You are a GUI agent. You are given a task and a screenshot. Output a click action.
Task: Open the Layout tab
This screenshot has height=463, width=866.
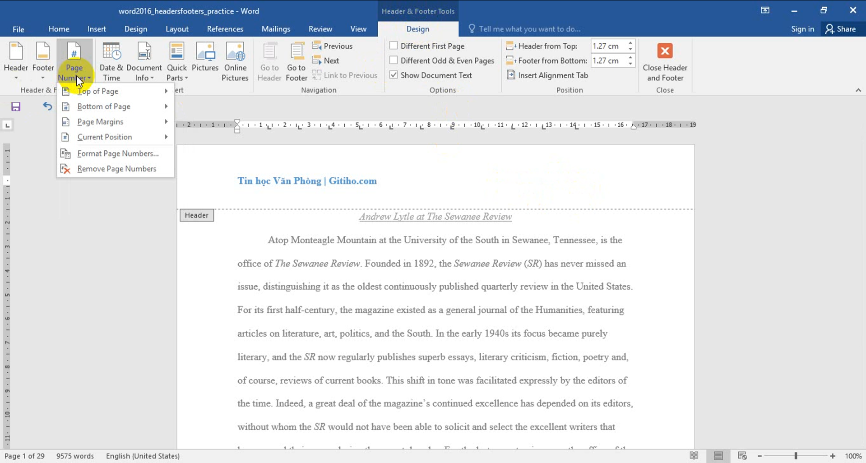(177, 29)
